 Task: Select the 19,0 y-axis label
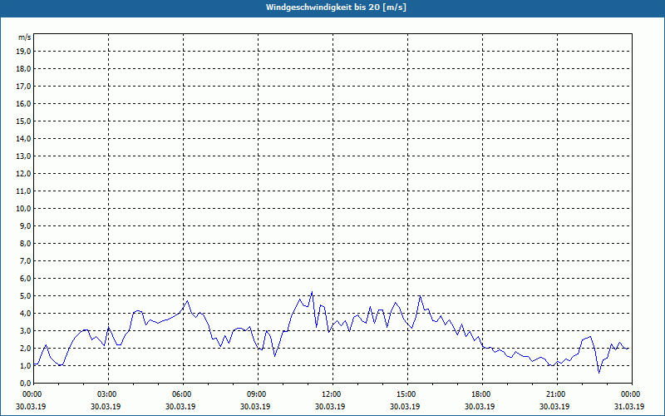pyautogui.click(x=23, y=52)
